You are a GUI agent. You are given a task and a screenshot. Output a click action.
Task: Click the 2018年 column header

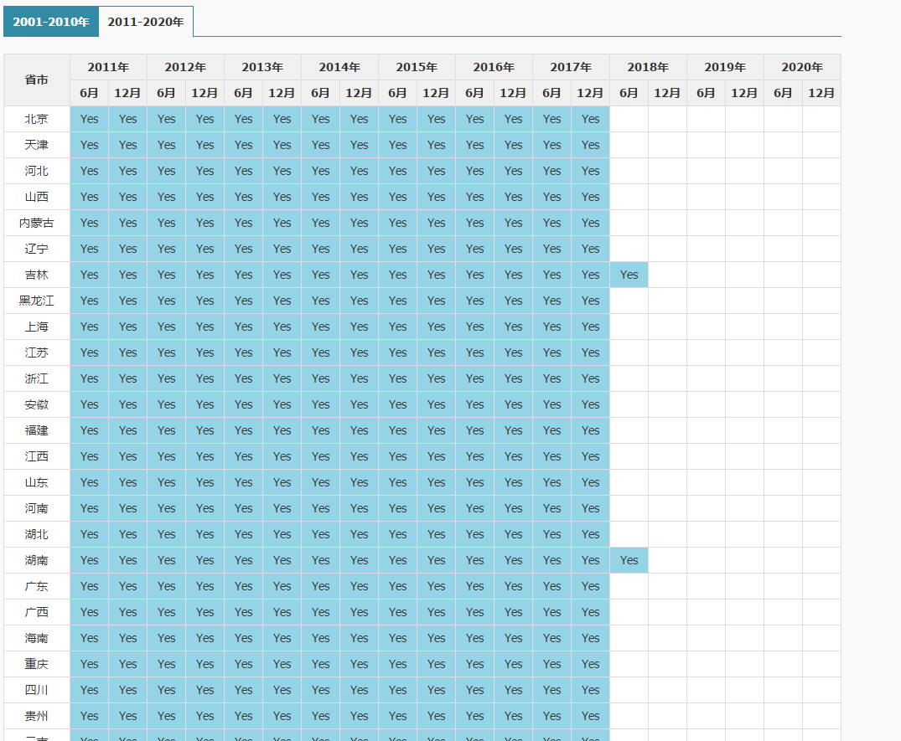[x=648, y=67]
